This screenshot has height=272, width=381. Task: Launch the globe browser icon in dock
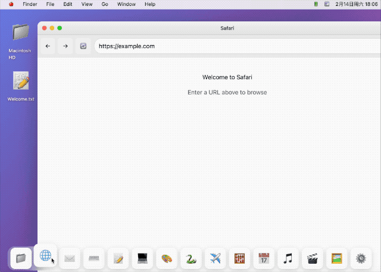45,255
